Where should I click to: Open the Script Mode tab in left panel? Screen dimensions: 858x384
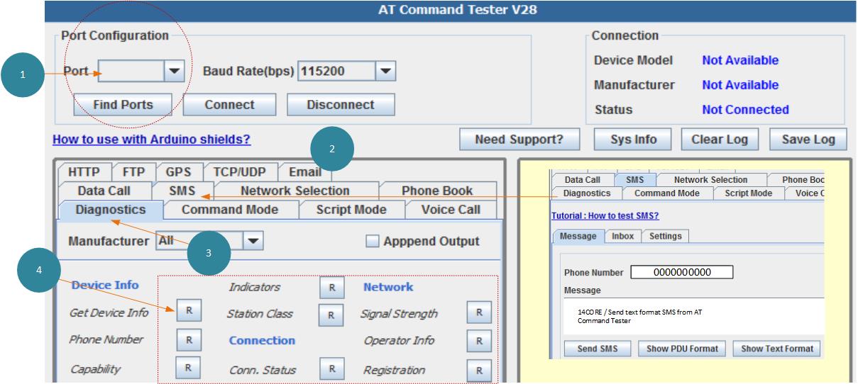351,210
